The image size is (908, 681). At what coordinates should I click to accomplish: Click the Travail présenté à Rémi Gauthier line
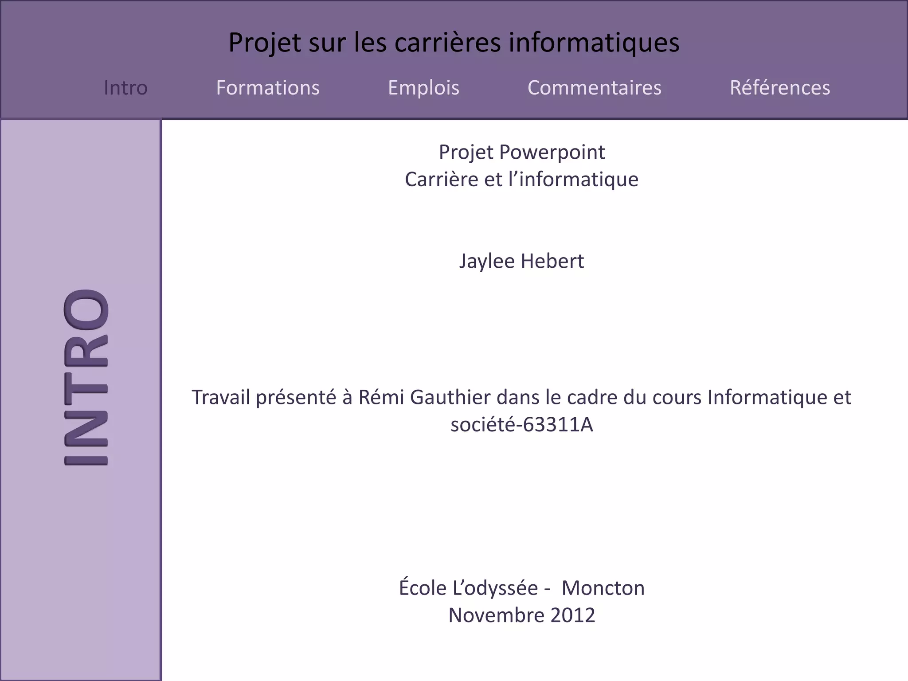pyautogui.click(x=521, y=397)
